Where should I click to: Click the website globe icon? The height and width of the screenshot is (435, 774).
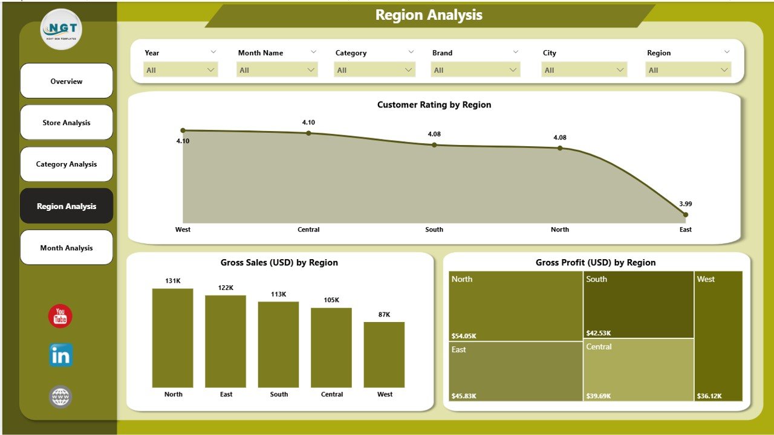60,397
